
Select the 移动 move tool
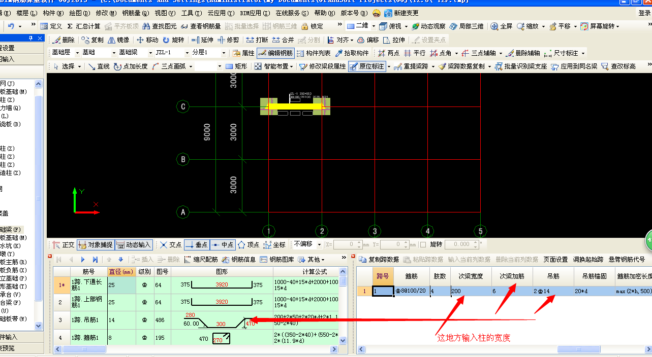click(x=147, y=40)
